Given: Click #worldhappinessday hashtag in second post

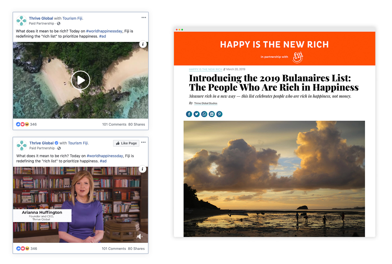Looking at the screenshot, I should (105, 156).
